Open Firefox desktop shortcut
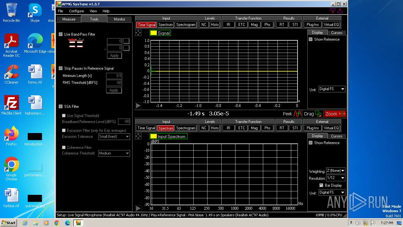Screen dimensions: 403x227 click(x=11, y=136)
